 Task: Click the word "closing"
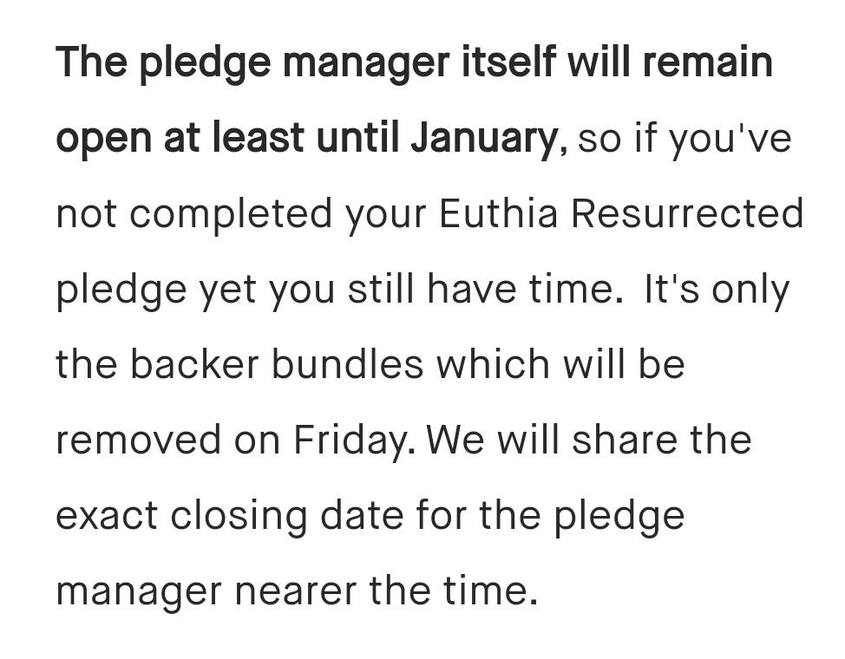click(x=239, y=516)
